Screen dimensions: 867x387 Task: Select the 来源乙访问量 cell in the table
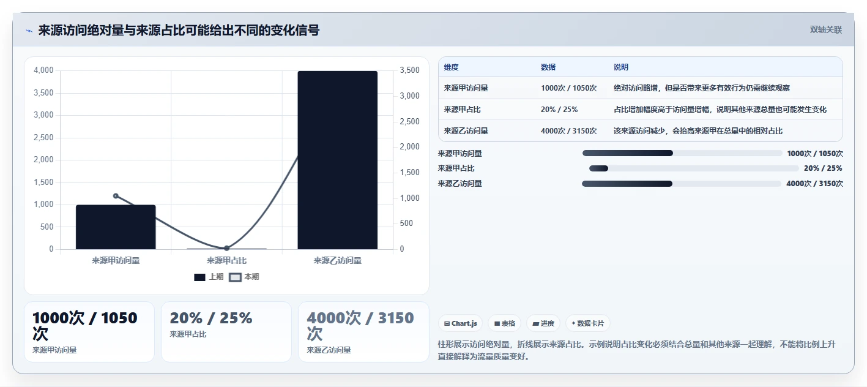click(x=466, y=131)
